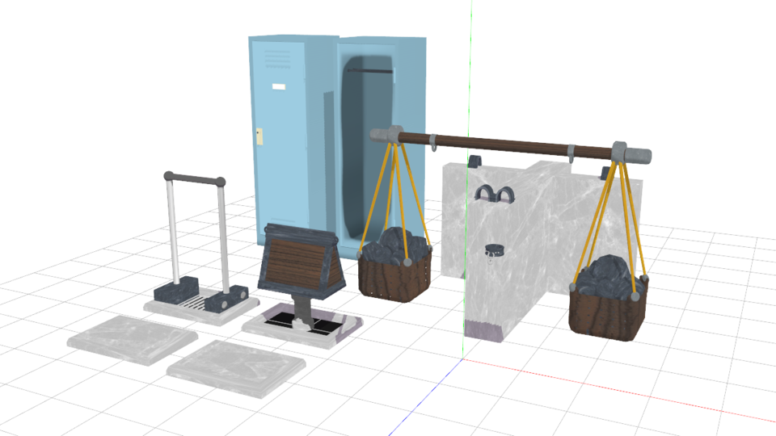Select the hand trolley's top handle bar
This screenshot has height=436, width=776.
194,178
